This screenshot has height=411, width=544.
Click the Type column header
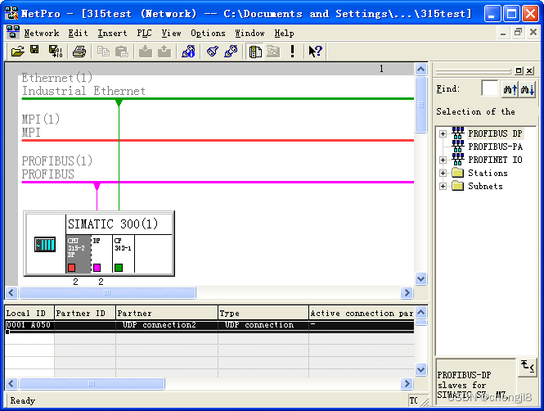tap(263, 313)
